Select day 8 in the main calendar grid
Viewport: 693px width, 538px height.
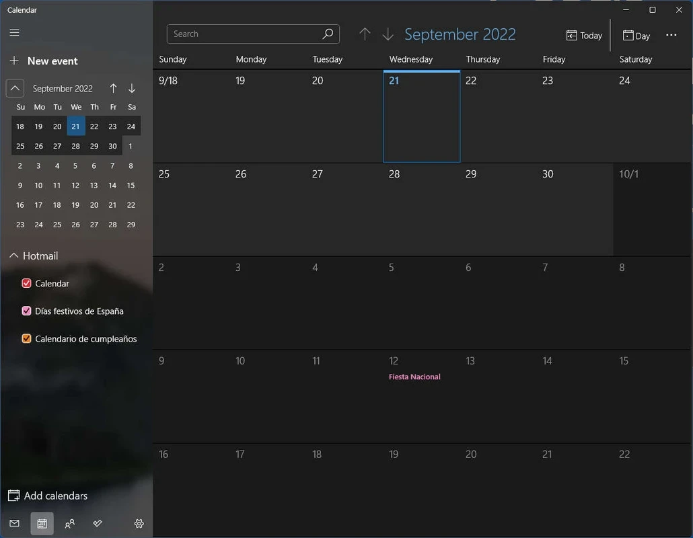pos(651,303)
